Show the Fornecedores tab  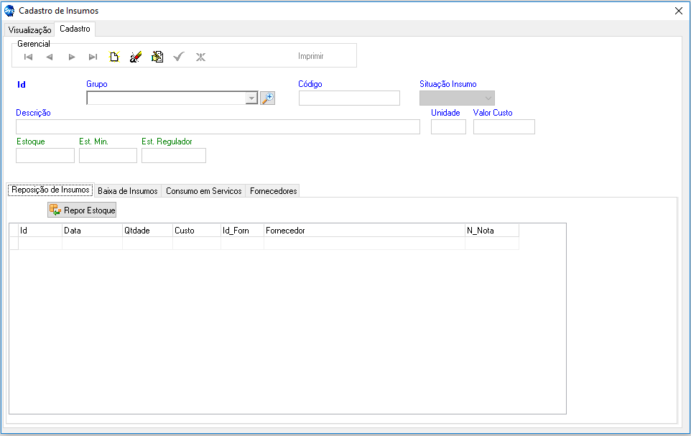point(273,191)
